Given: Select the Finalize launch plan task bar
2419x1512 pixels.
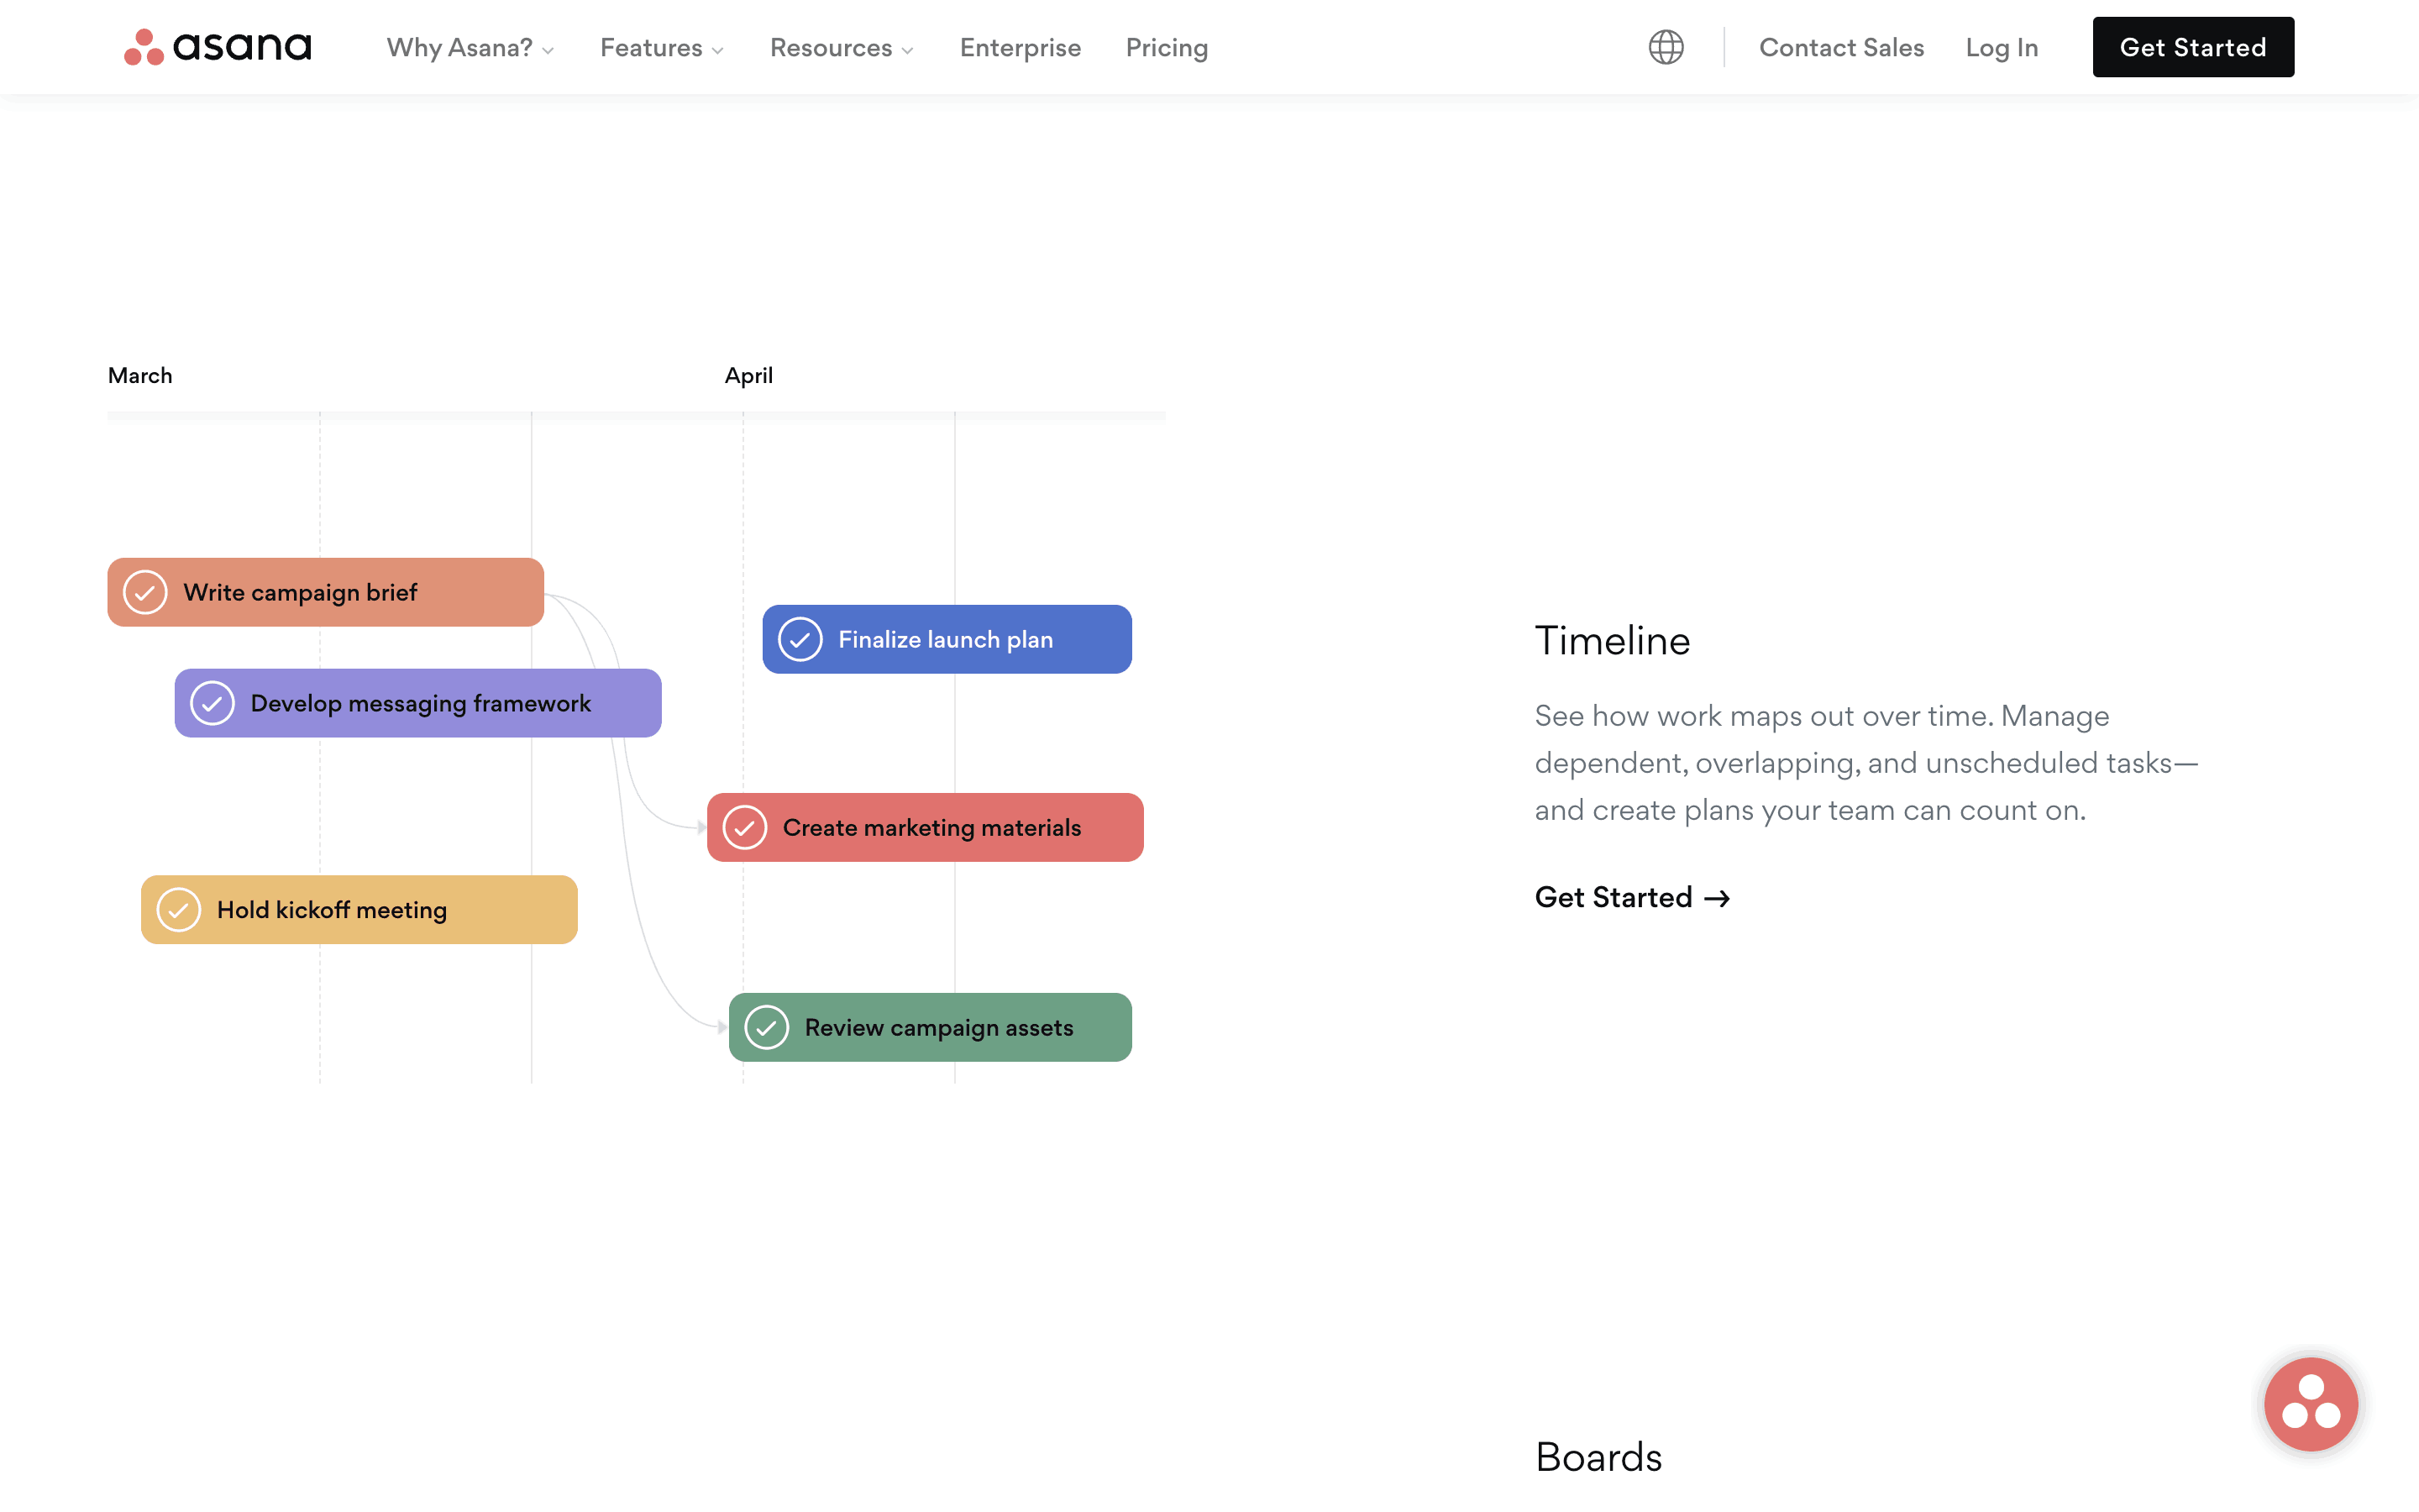Looking at the screenshot, I should (947, 639).
